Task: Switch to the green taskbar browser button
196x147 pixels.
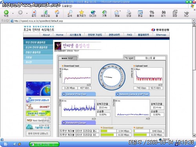Action: (x=44, y=144)
